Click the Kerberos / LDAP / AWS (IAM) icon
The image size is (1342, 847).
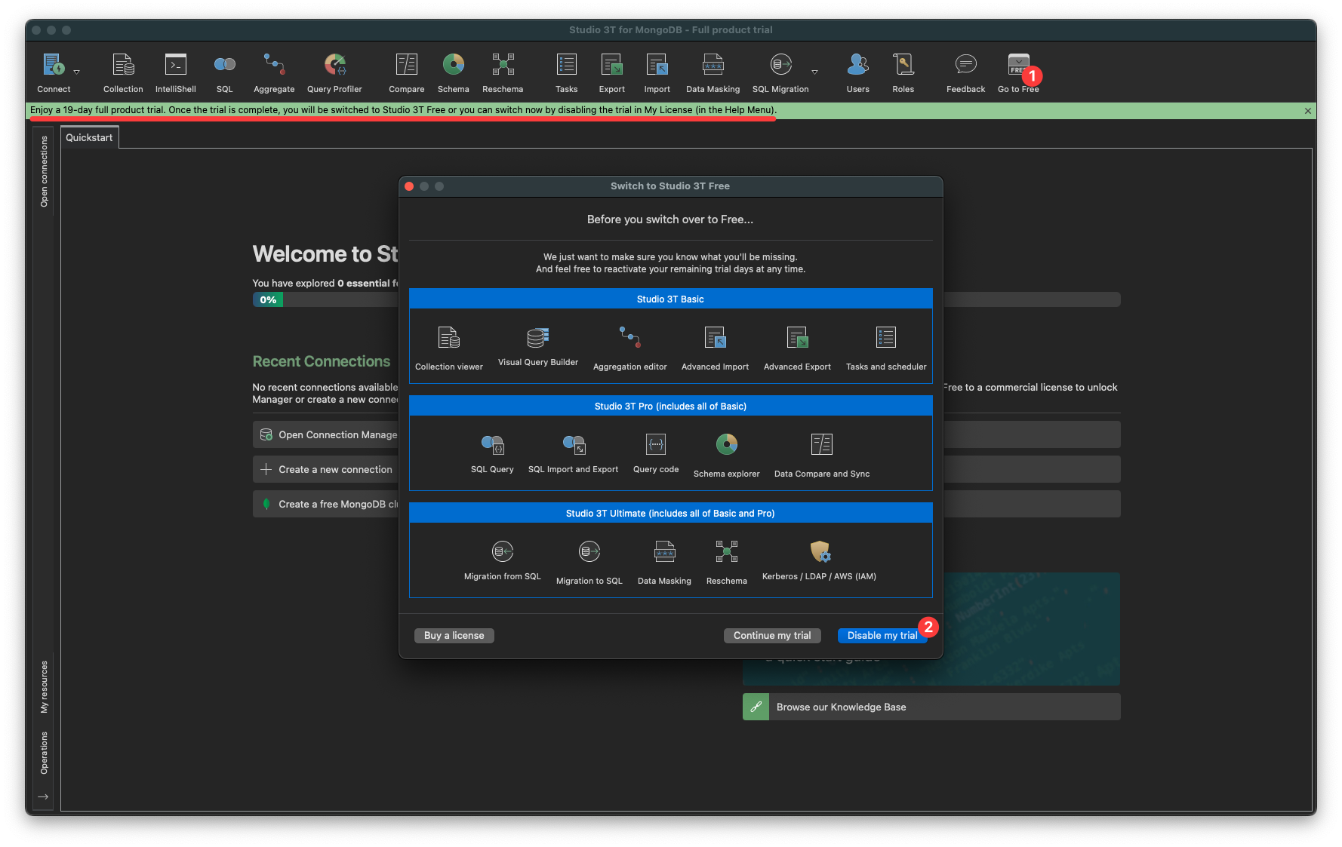pyautogui.click(x=820, y=551)
